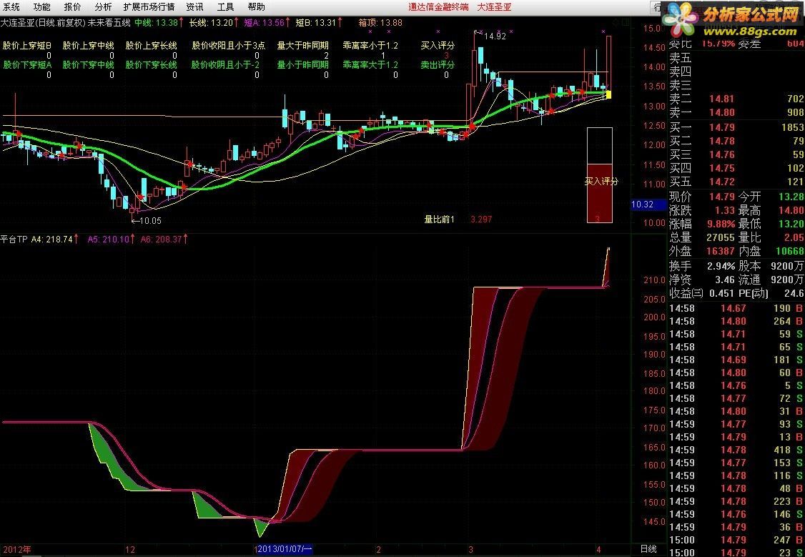The image size is (805, 557).
Task: Click the 外盘 16387 value
Action: tap(721, 252)
